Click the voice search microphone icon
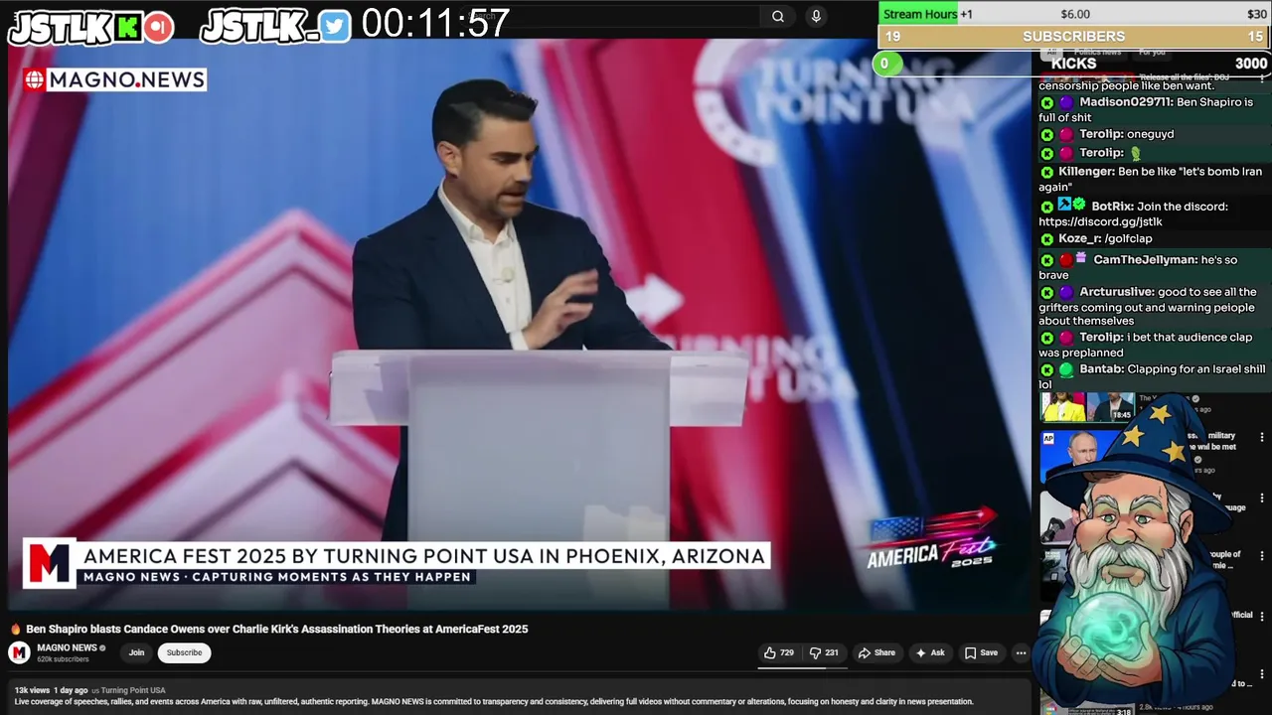1272x715 pixels. [816, 16]
